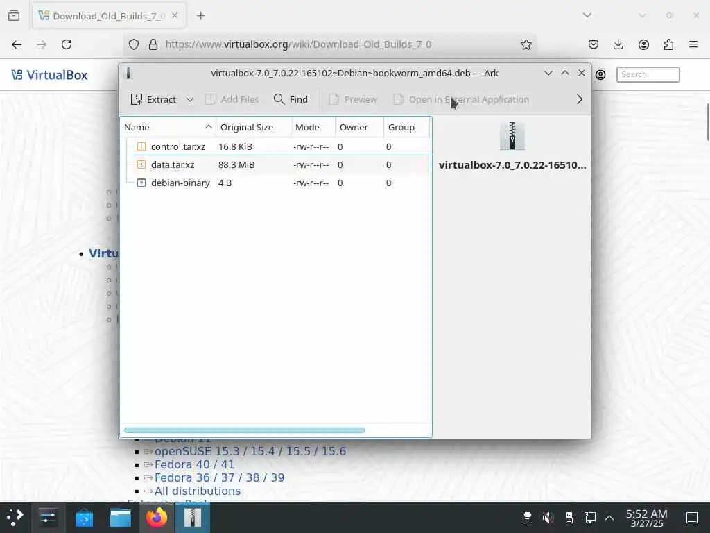Reload the Firefox page
This screenshot has width=710, height=533.
(x=67, y=44)
